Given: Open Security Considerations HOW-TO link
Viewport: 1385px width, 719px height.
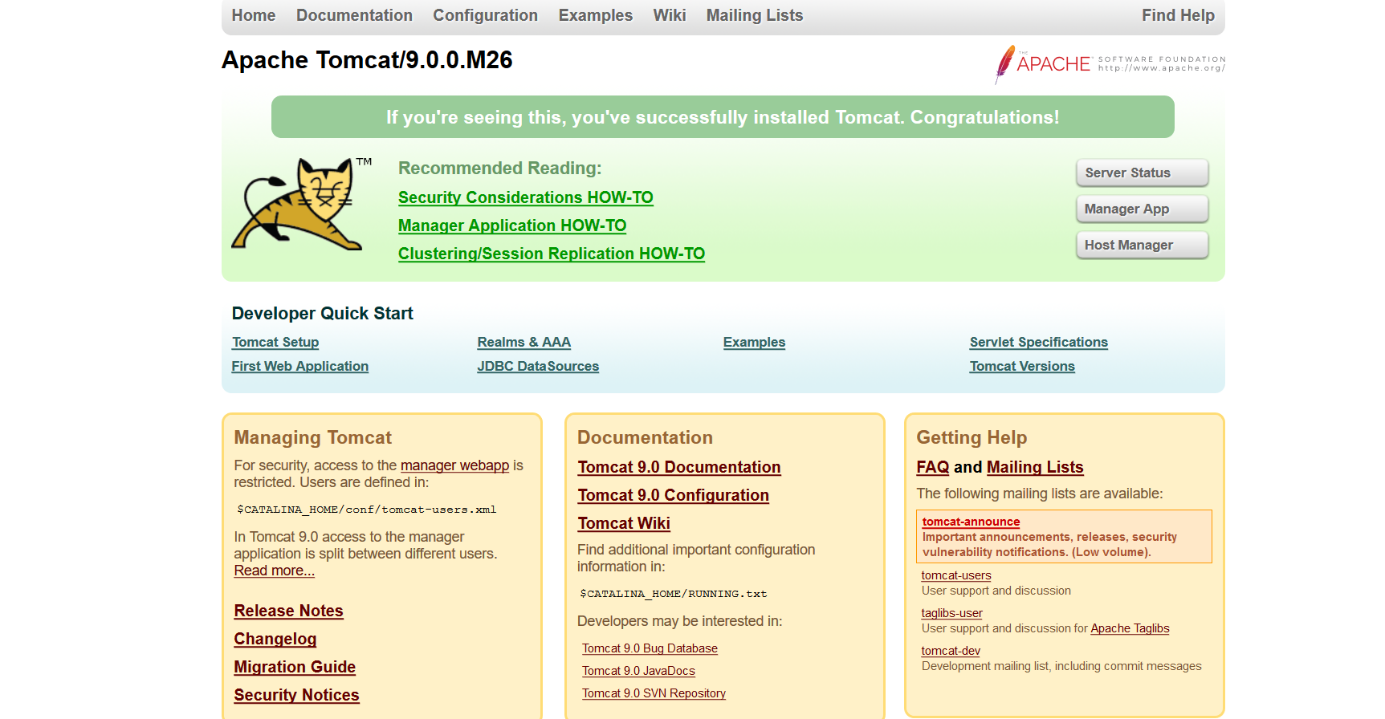Looking at the screenshot, I should point(526,197).
